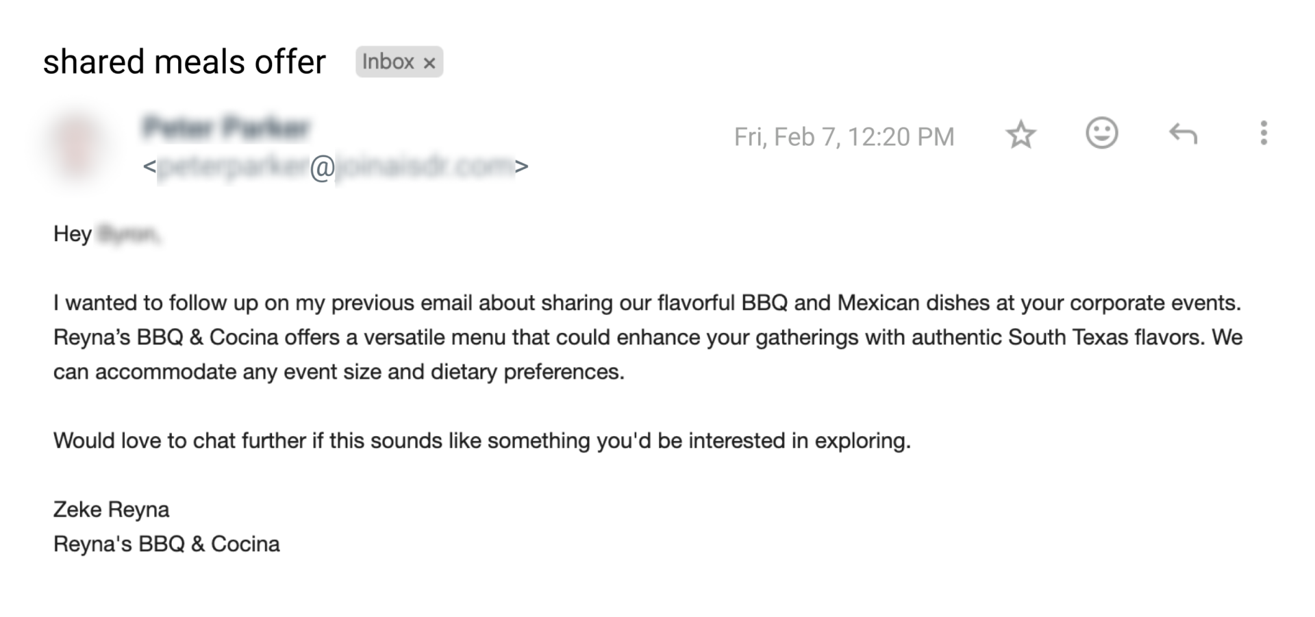The width and height of the screenshot is (1315, 617).
Task: Click the Inbox label text
Action: coord(388,62)
